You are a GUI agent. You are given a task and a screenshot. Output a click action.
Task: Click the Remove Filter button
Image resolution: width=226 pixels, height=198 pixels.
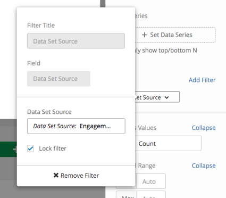76,176
